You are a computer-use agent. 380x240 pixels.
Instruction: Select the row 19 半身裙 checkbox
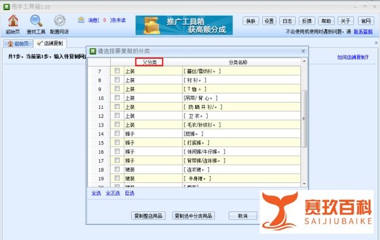[117, 178]
